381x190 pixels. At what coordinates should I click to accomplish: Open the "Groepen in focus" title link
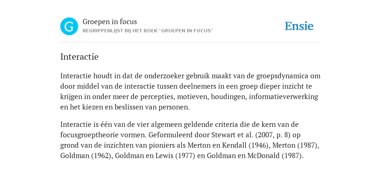pyautogui.click(x=110, y=22)
